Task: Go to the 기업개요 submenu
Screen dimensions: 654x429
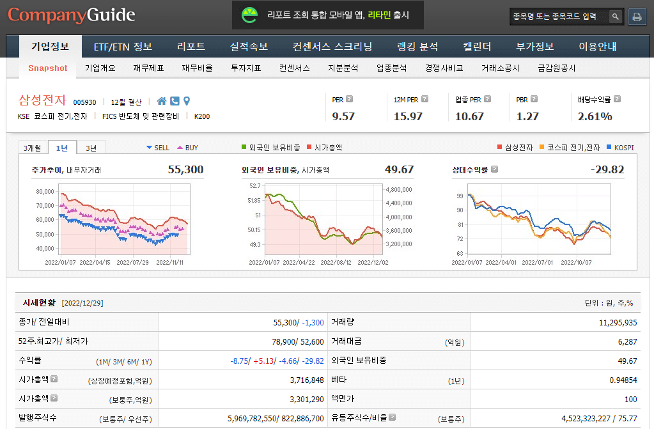Action: click(100, 68)
